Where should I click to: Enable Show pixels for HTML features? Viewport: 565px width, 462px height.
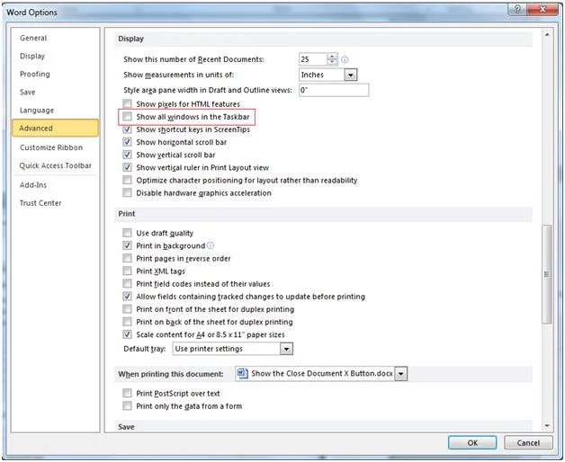[x=127, y=103]
